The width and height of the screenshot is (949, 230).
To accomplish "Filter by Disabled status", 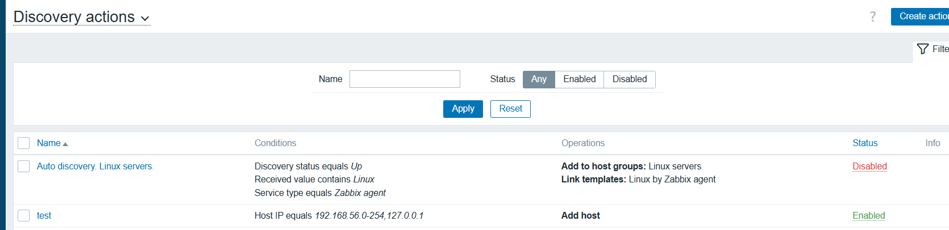I will 629,79.
